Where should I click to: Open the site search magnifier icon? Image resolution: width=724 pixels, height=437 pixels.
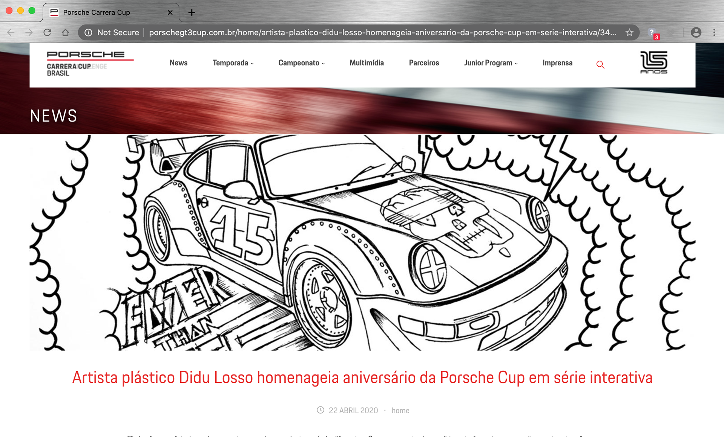(600, 64)
